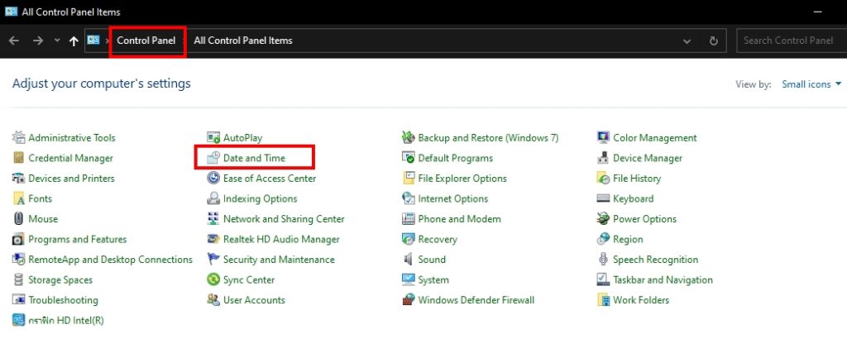Open recent locations dropdown arrow
The width and height of the screenshot is (847, 353).
tap(57, 41)
